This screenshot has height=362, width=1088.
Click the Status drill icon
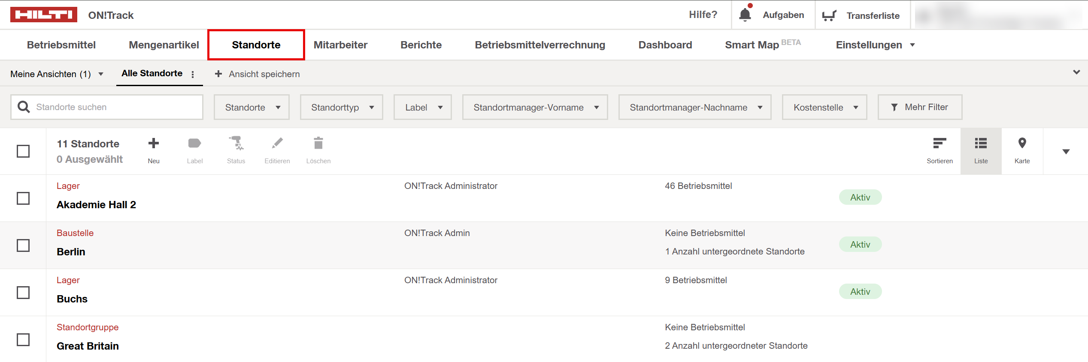[x=236, y=144]
